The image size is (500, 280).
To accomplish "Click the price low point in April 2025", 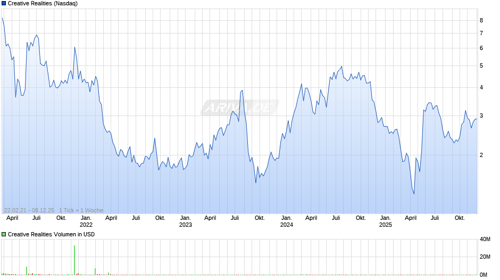I will point(414,193).
